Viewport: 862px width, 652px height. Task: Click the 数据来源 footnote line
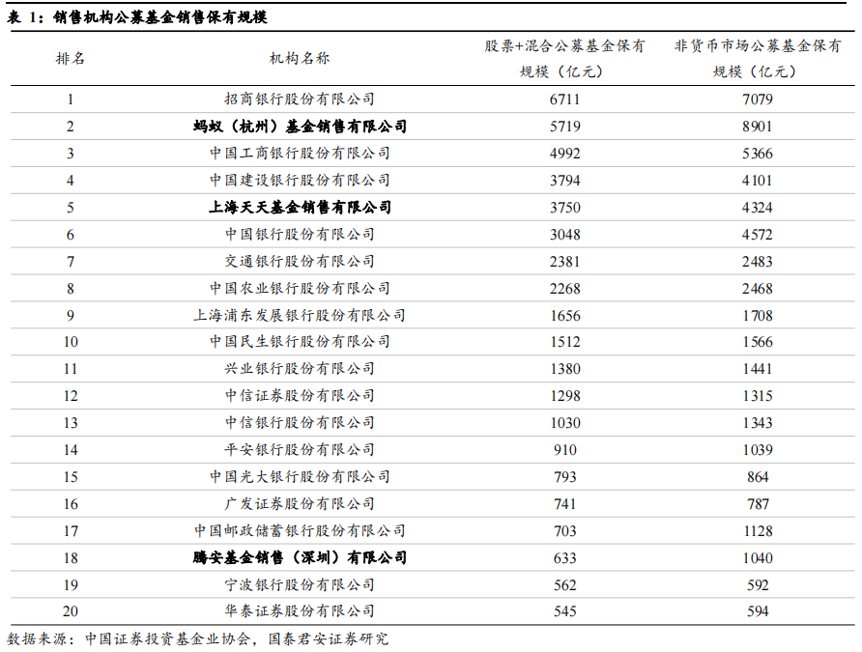(197, 638)
